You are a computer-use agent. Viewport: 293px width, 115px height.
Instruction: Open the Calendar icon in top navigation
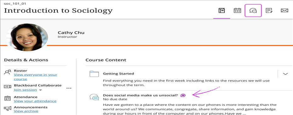(237, 10)
